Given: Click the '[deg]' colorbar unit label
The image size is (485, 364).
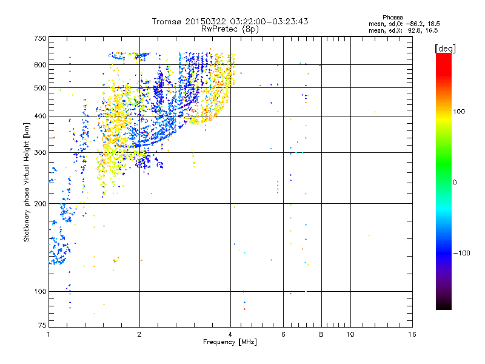Looking at the screenshot, I should [x=445, y=49].
